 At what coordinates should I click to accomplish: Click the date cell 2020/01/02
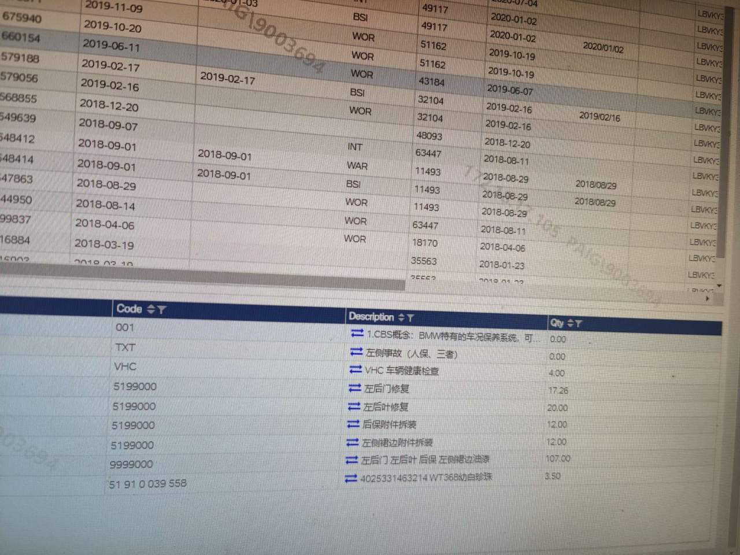click(603, 47)
